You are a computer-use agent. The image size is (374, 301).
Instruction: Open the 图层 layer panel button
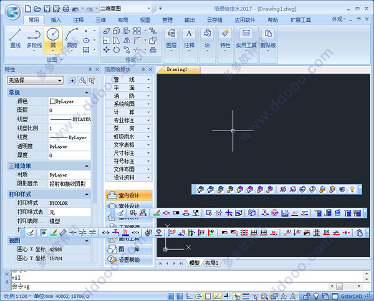tap(171, 39)
